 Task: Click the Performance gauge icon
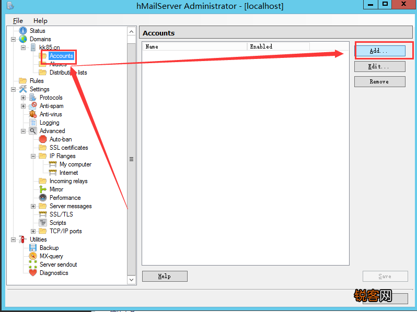[x=42, y=198]
